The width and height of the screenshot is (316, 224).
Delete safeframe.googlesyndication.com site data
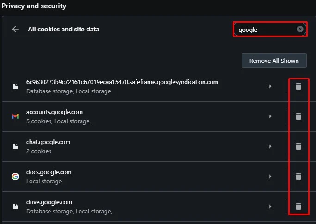point(298,86)
